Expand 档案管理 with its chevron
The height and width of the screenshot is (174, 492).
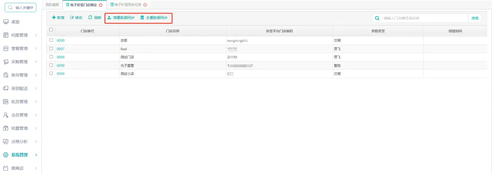click(x=36, y=35)
